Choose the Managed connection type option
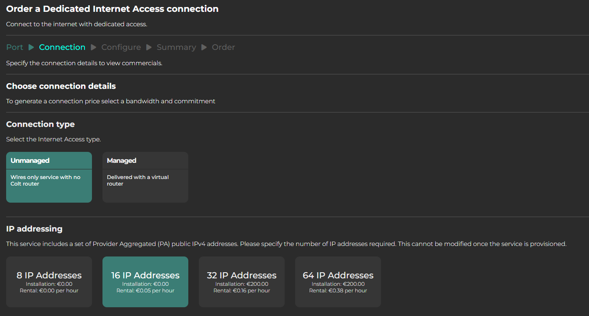Image resolution: width=589 pixels, height=316 pixels. pyautogui.click(x=145, y=177)
